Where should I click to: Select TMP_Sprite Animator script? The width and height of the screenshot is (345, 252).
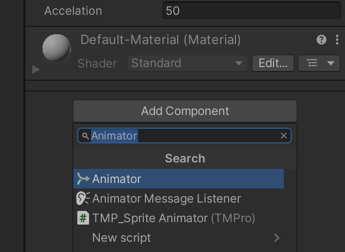click(173, 218)
